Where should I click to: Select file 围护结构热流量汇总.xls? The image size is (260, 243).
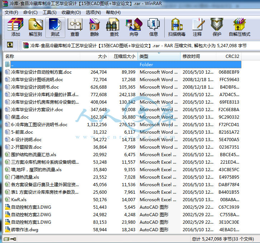(34, 154)
